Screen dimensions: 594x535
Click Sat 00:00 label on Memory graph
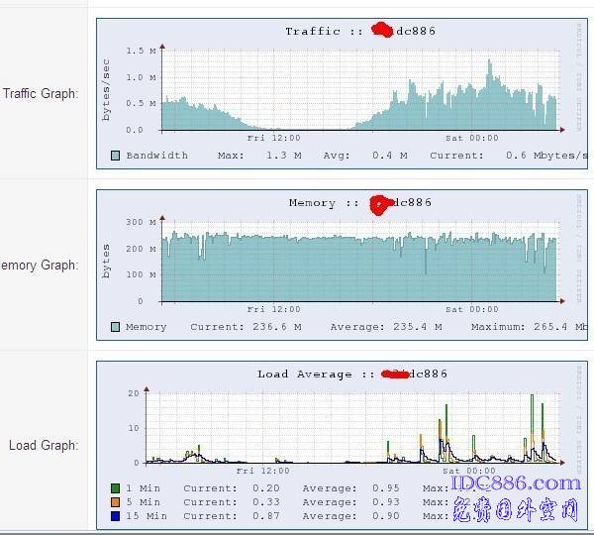click(x=471, y=310)
